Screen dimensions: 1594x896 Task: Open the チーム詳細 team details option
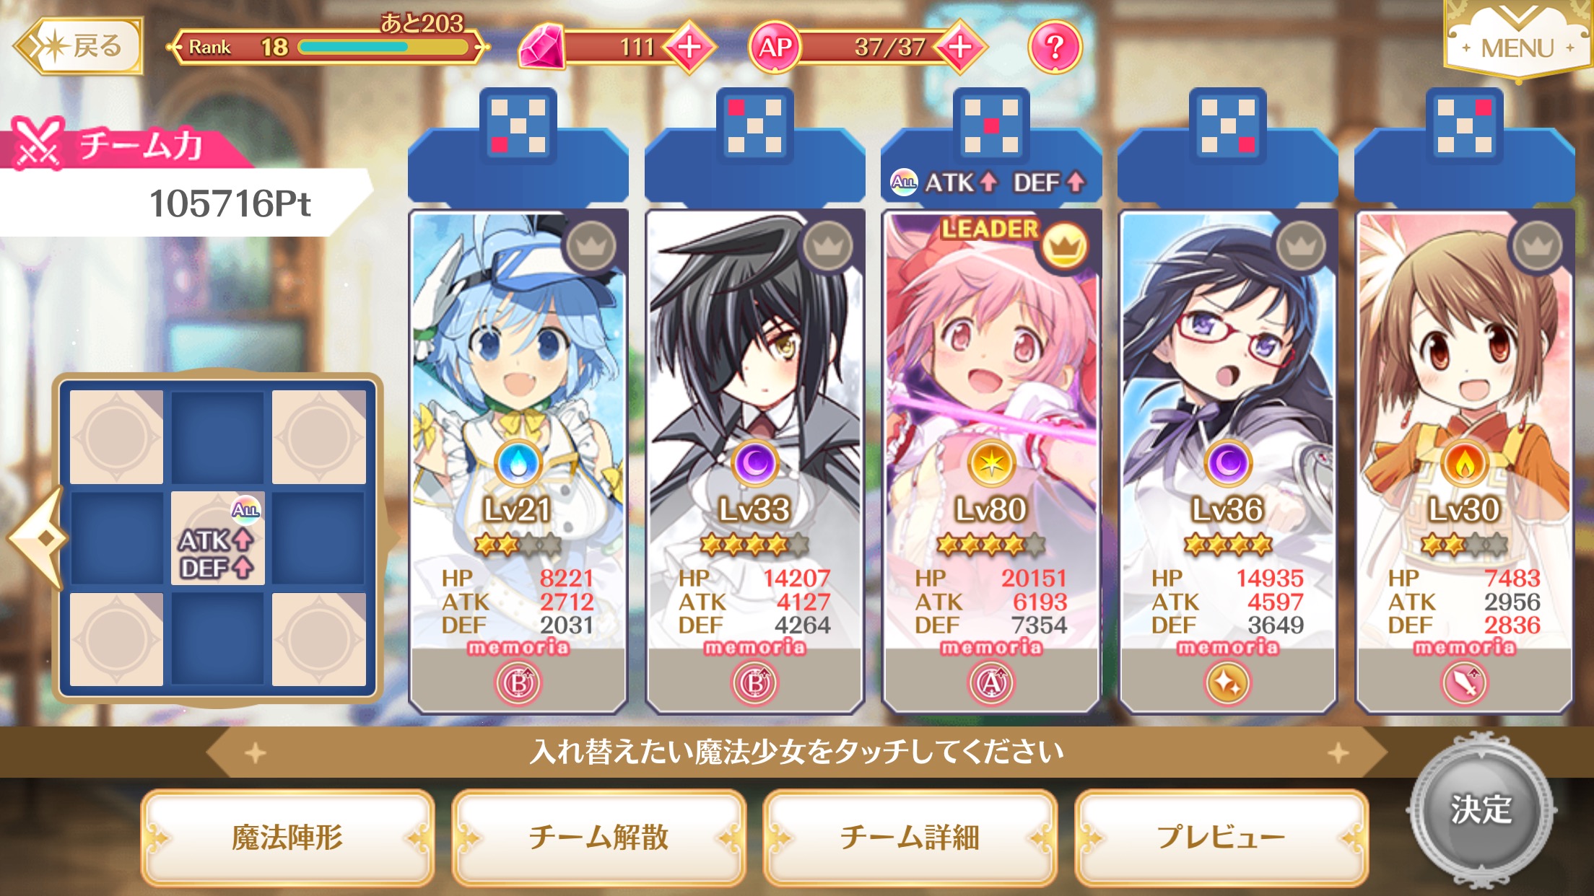click(x=910, y=838)
